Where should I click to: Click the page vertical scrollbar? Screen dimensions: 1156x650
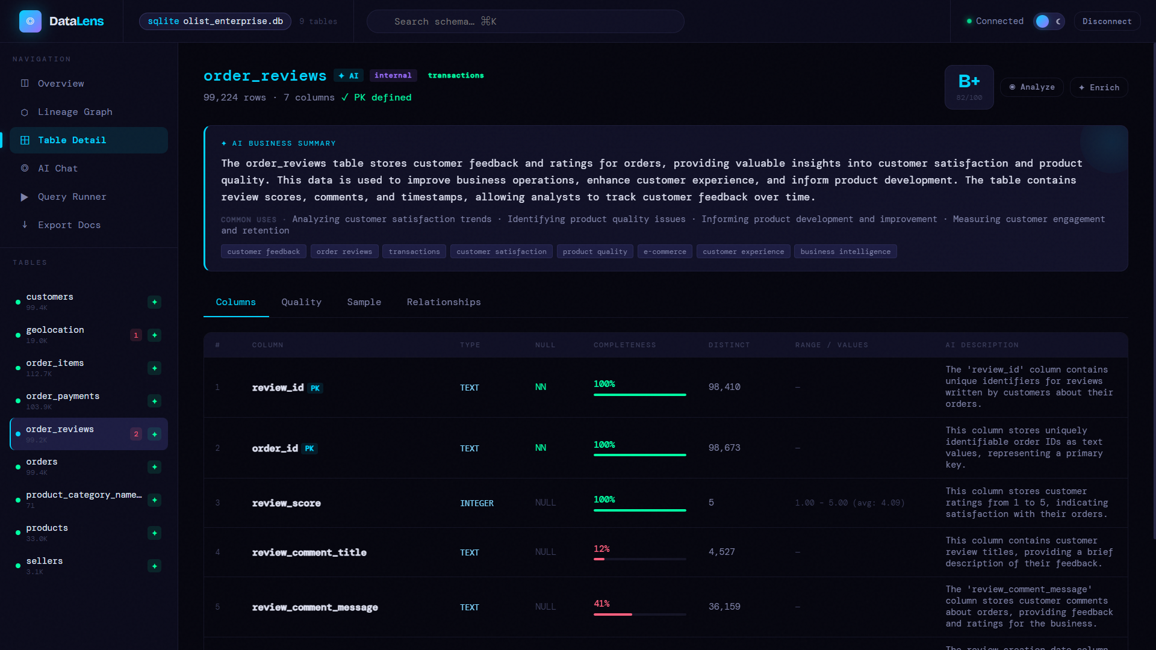pos(1154,292)
